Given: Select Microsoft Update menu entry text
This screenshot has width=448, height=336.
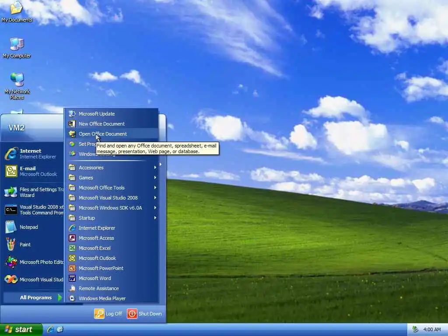Looking at the screenshot, I should point(97,114).
